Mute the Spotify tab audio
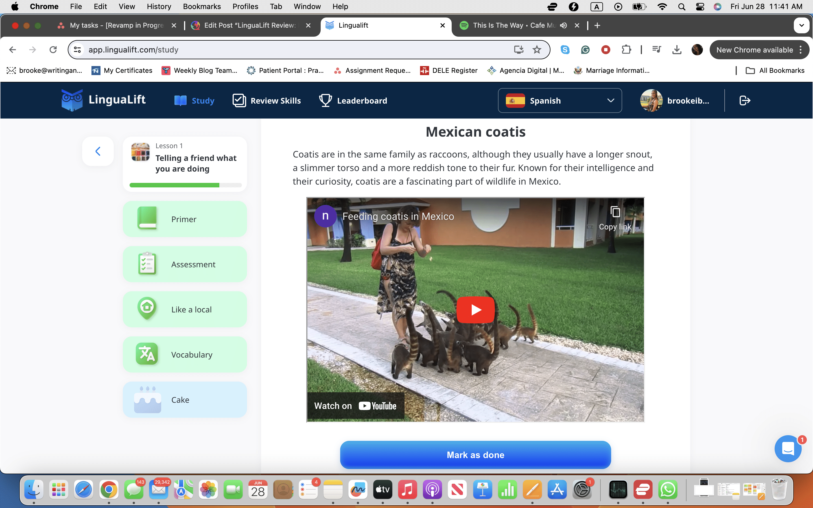This screenshot has height=508, width=813. [x=564, y=25]
